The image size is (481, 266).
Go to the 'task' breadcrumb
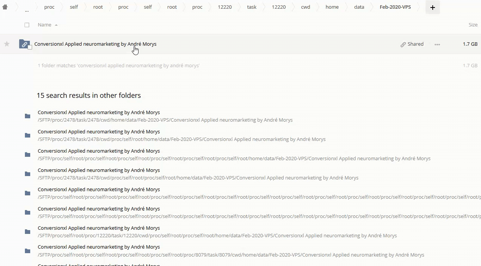pyautogui.click(x=251, y=7)
